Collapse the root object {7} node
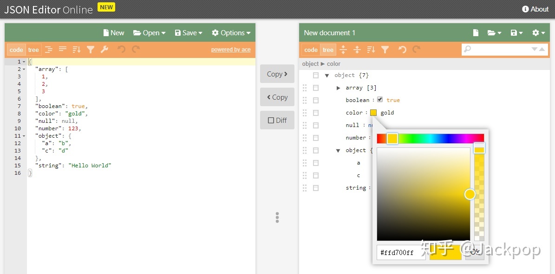 [327, 75]
